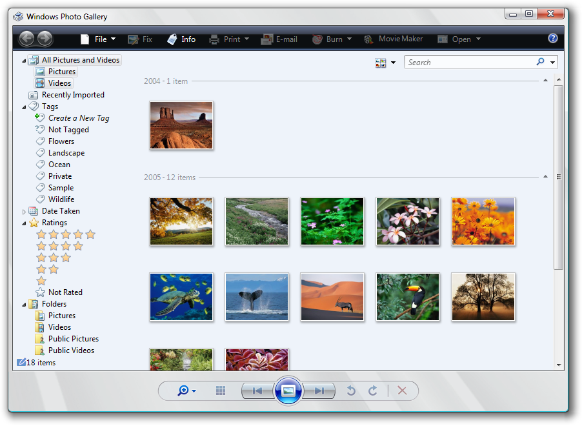Image resolution: width=582 pixels, height=426 pixels.
Task: Open Movie Maker from the toolbar
Action: click(x=394, y=39)
